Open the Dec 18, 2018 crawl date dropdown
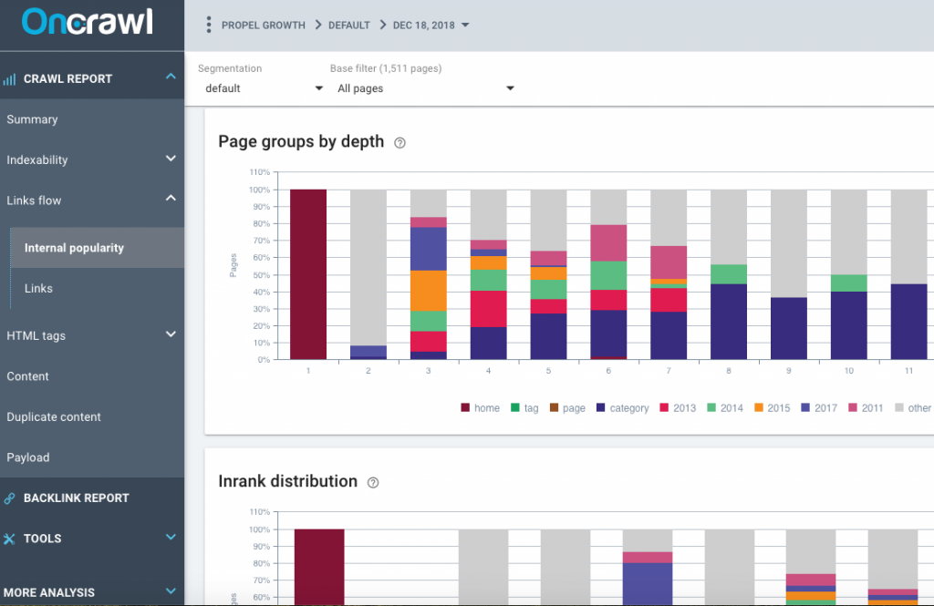The height and width of the screenshot is (606, 934). coord(431,25)
